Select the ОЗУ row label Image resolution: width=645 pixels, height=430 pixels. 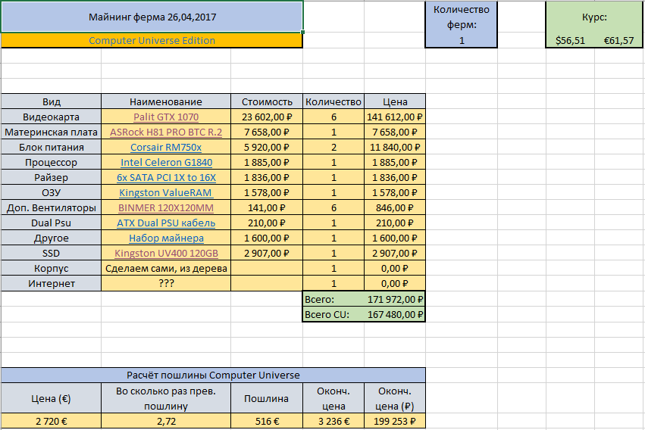click(51, 193)
